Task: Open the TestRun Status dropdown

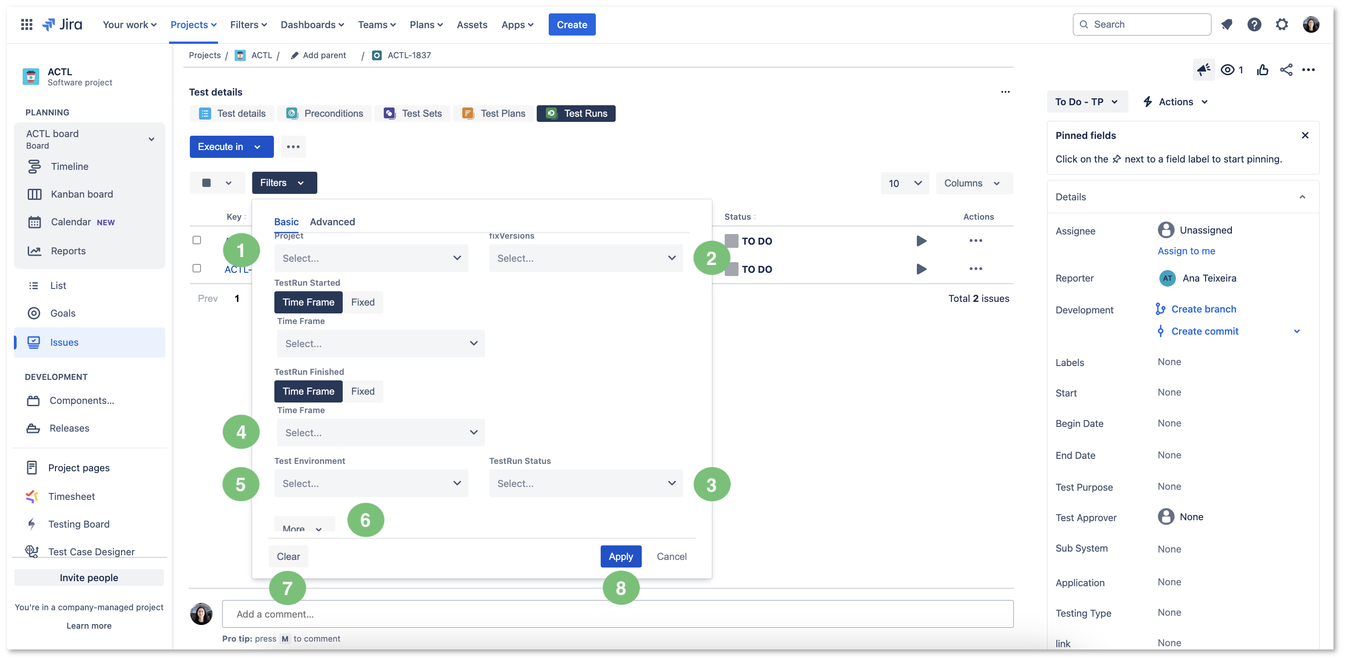Action: (x=585, y=483)
